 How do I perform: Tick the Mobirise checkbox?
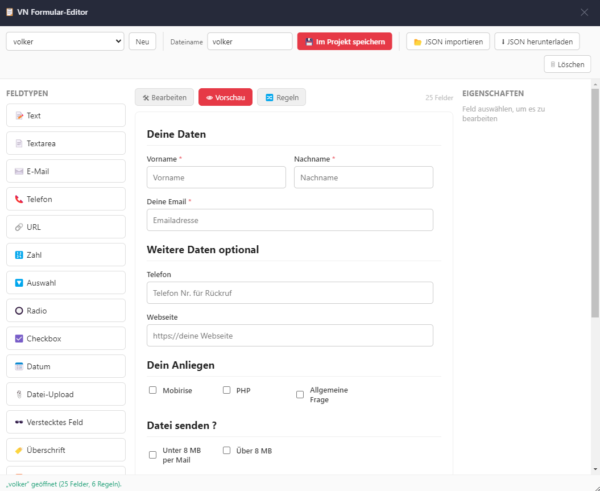[152, 390]
